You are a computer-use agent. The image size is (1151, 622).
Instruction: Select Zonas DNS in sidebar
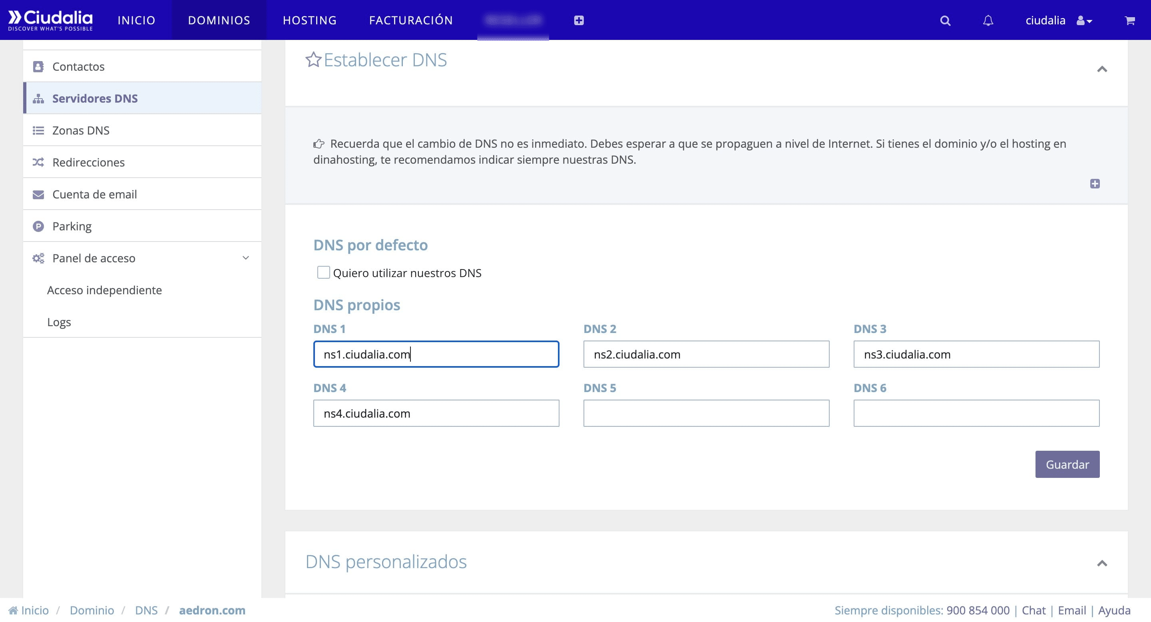tap(81, 130)
